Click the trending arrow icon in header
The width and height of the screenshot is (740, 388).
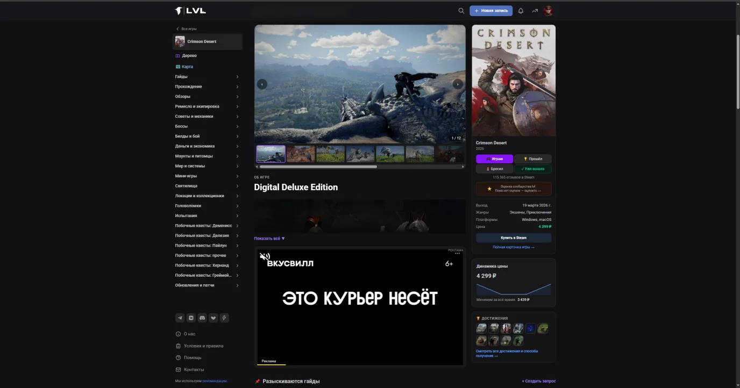pyautogui.click(x=535, y=11)
